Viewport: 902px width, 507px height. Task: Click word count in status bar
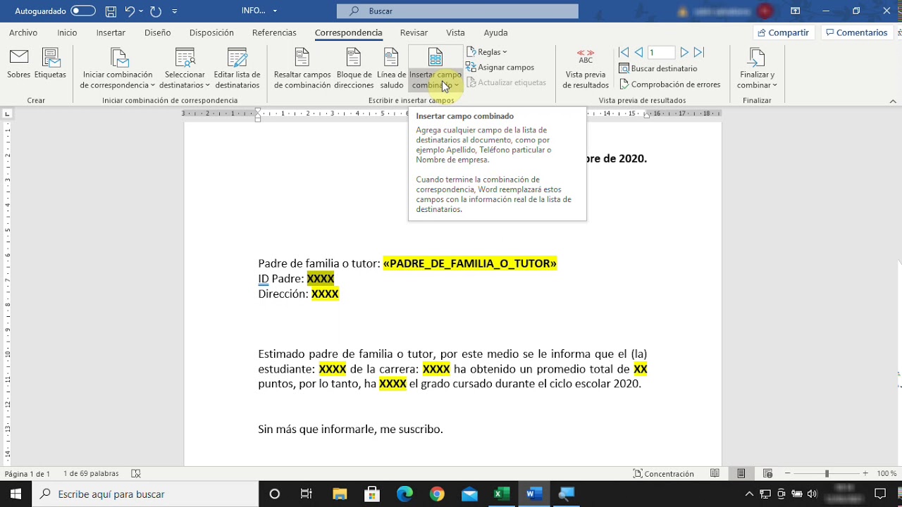click(x=91, y=474)
